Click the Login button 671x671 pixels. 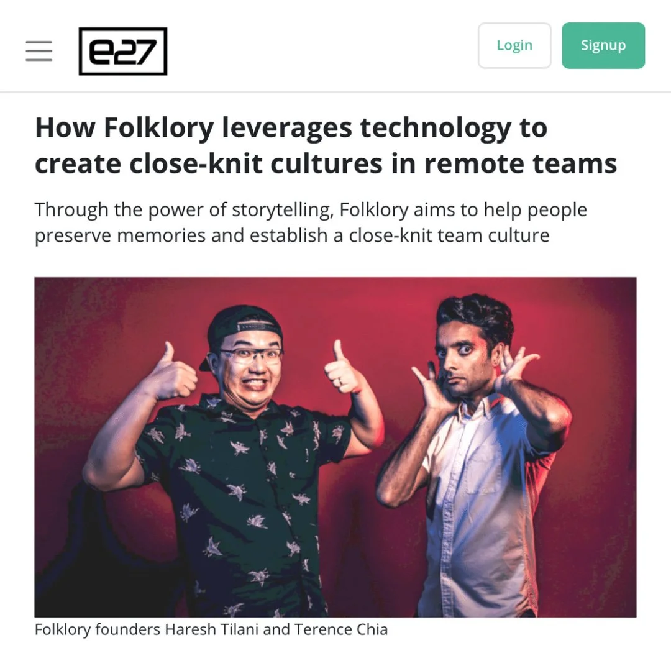[x=514, y=45]
